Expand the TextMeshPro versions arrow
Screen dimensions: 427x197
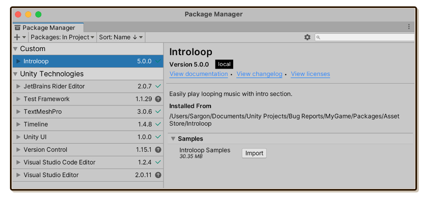18,112
